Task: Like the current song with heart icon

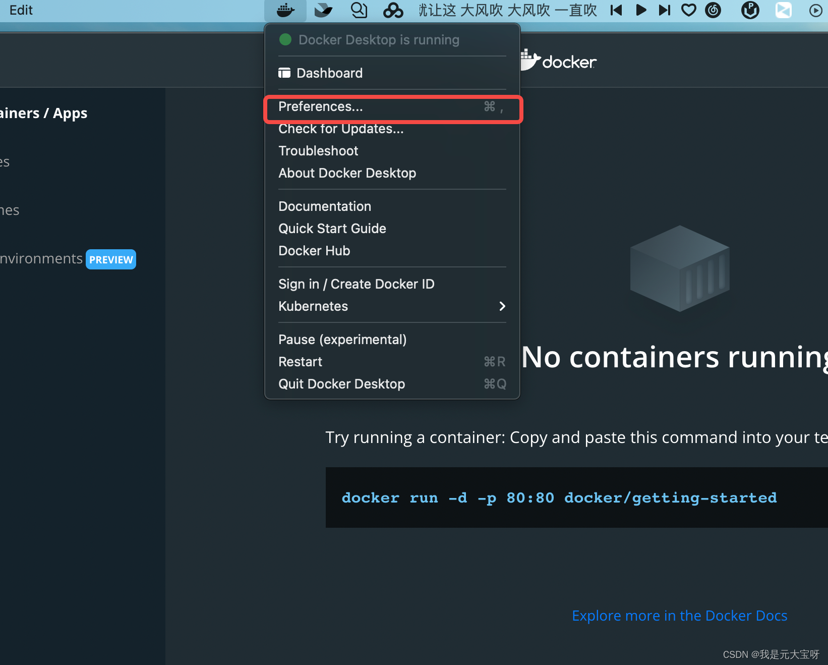Action: [x=688, y=10]
